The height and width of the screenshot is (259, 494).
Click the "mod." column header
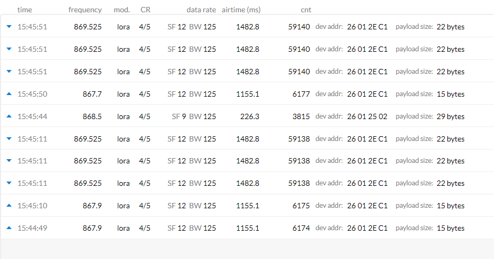tap(122, 10)
